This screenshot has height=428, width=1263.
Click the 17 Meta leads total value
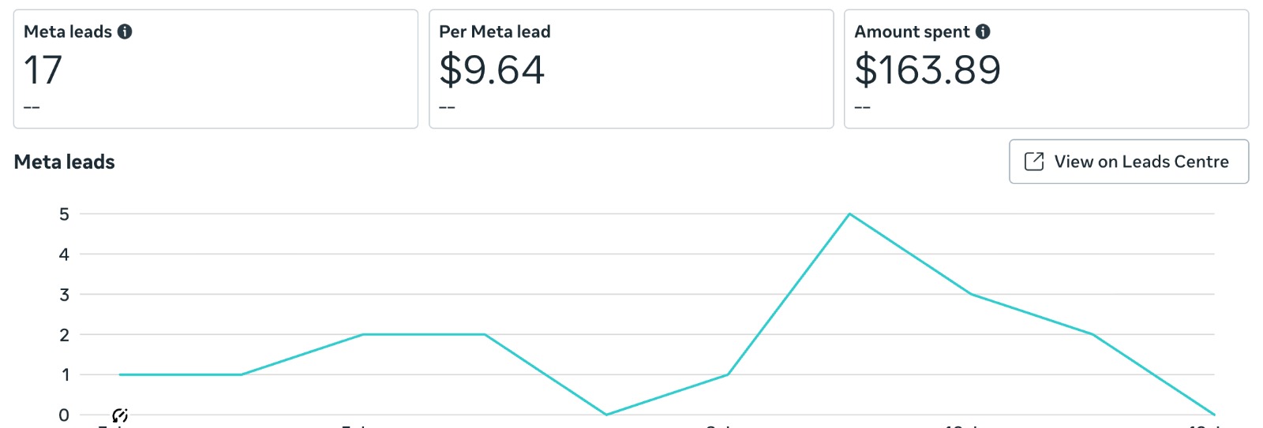tap(43, 69)
